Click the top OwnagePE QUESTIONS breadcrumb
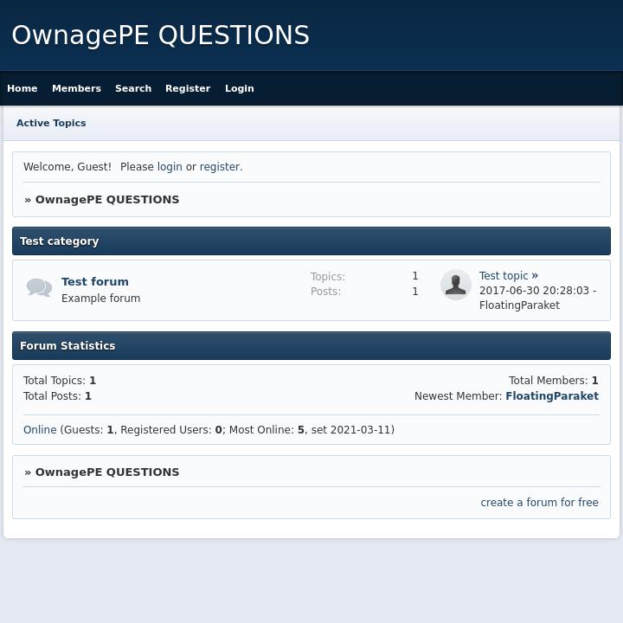The image size is (623, 623). coord(107,199)
